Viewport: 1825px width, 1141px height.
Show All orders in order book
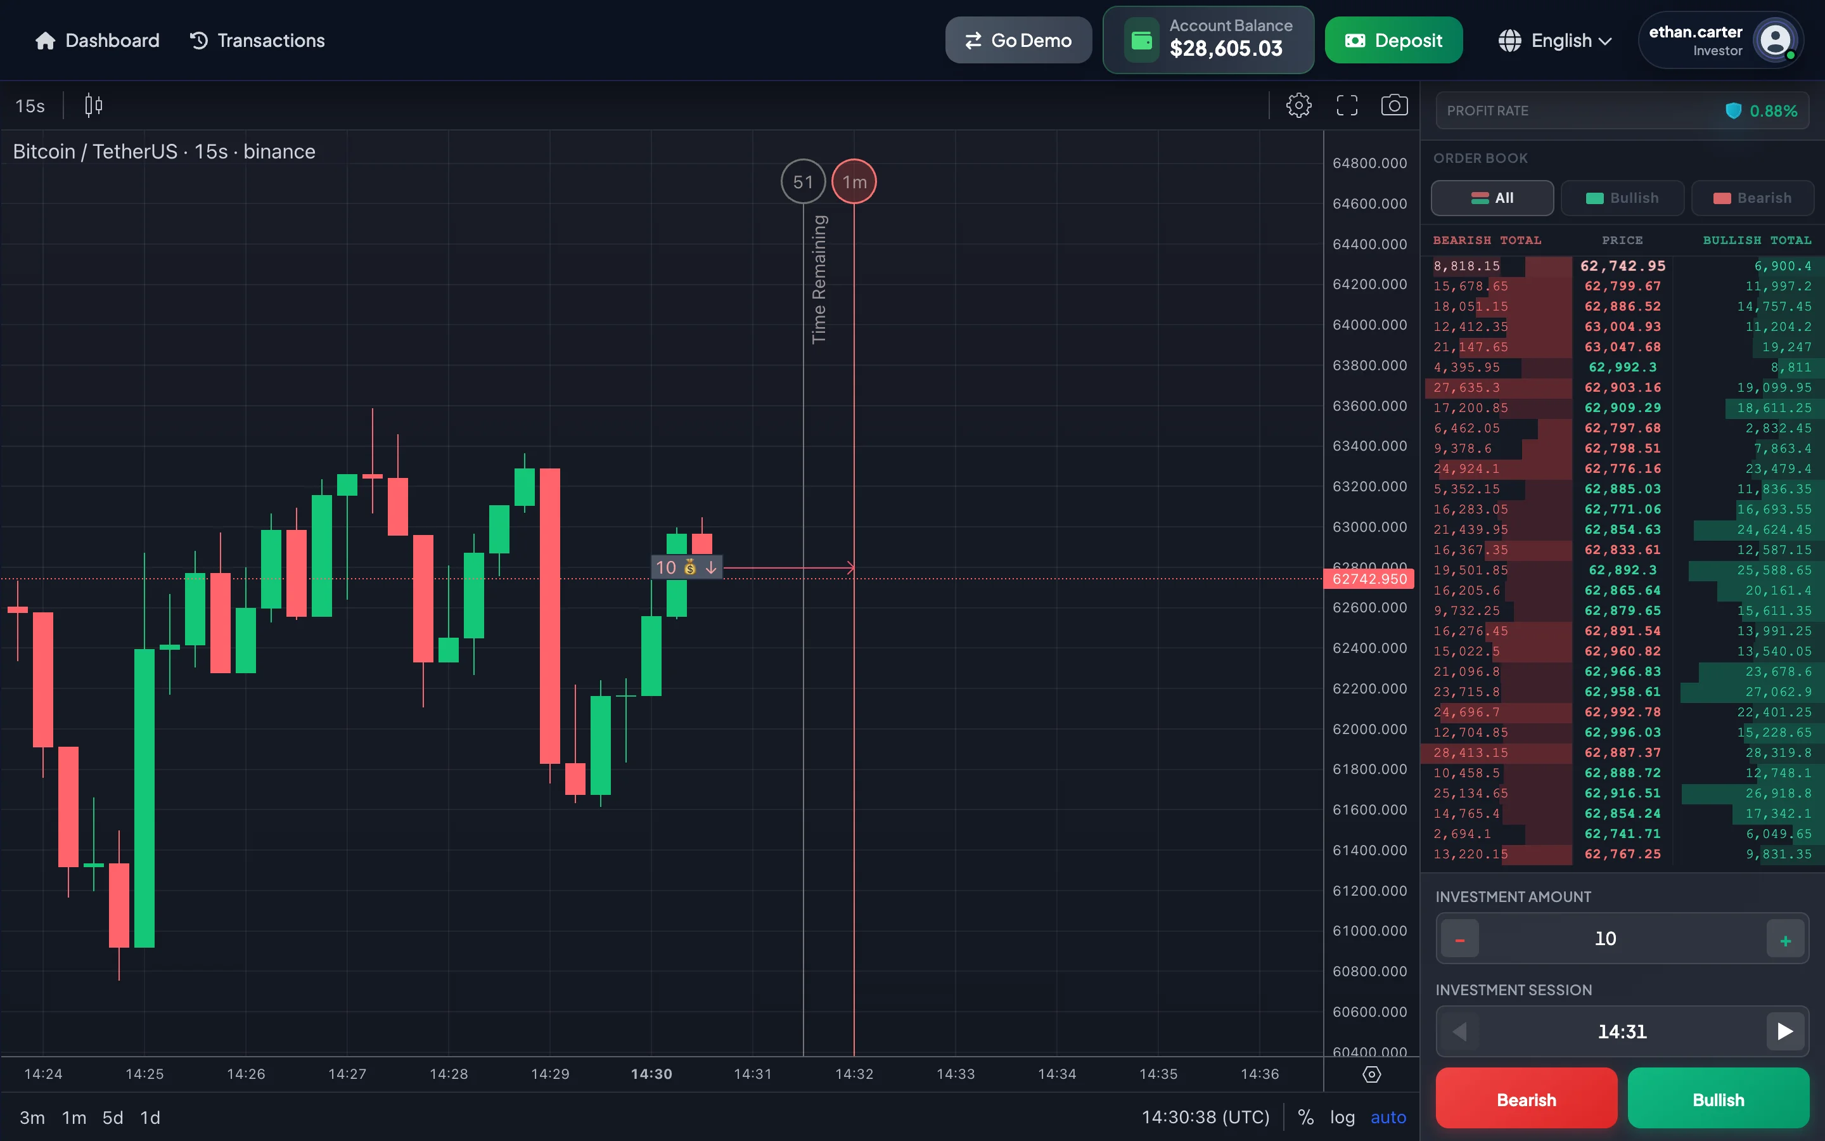(1492, 198)
